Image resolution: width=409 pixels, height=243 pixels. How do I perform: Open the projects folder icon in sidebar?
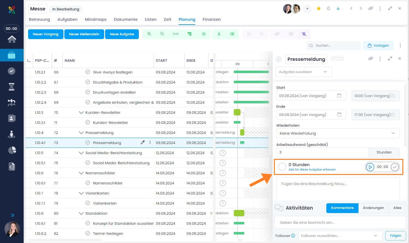[x=12, y=55]
